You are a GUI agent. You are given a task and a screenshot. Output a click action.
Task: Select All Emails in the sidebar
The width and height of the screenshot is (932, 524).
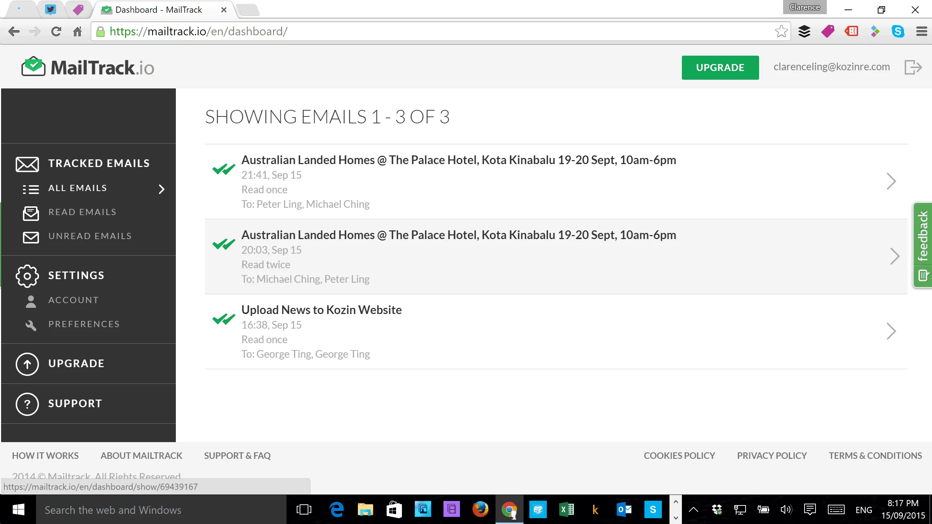[x=78, y=188]
